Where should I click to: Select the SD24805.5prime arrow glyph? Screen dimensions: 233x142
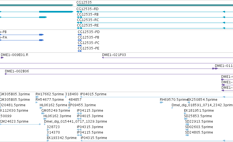(x=187, y=135)
